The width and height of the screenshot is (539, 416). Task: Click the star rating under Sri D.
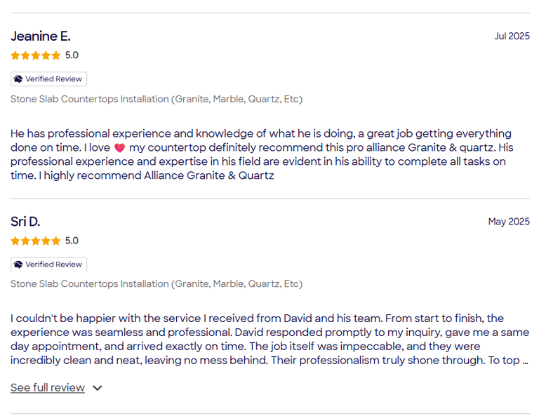[x=36, y=241]
